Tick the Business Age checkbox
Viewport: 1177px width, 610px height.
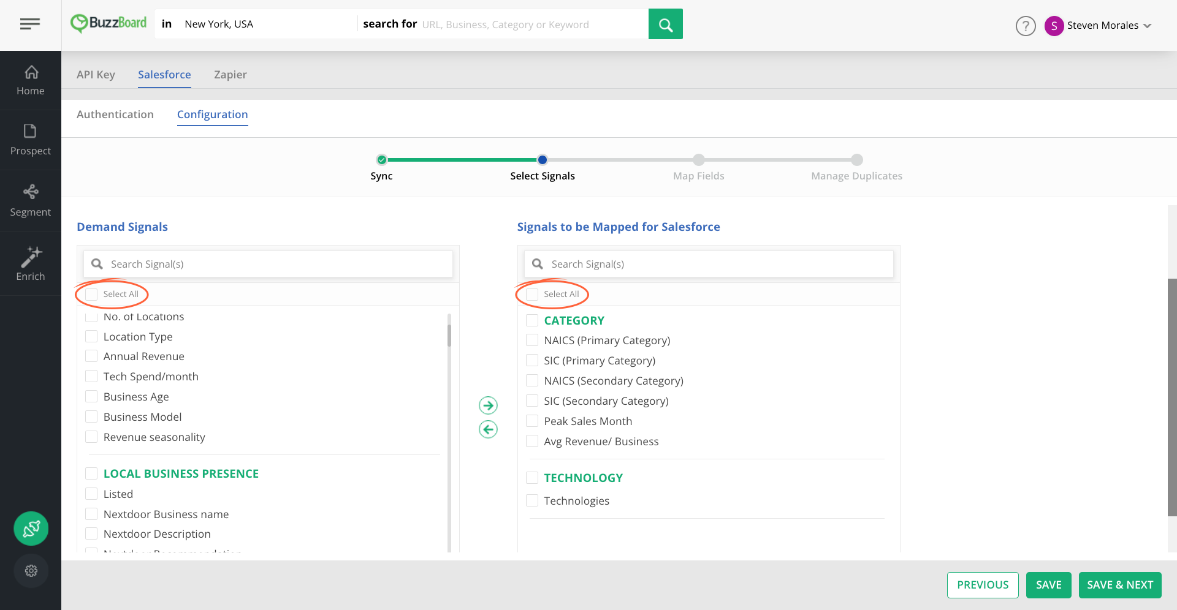91,396
